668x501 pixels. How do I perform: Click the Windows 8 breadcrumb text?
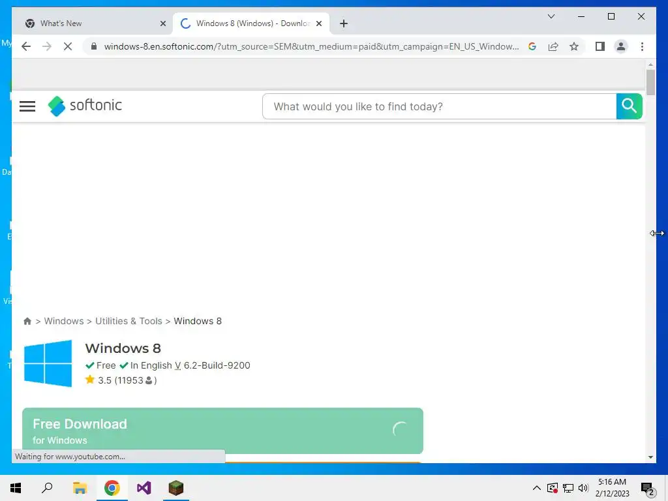pyautogui.click(x=198, y=321)
